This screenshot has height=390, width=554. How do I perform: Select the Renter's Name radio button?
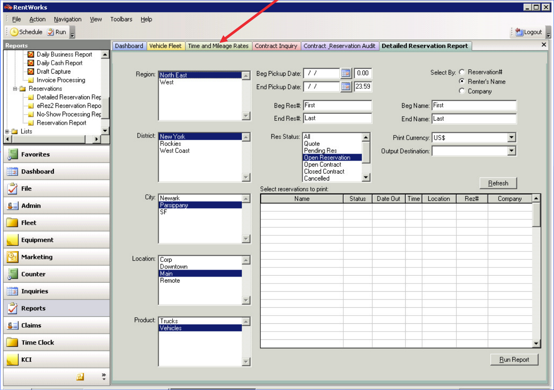pos(462,81)
